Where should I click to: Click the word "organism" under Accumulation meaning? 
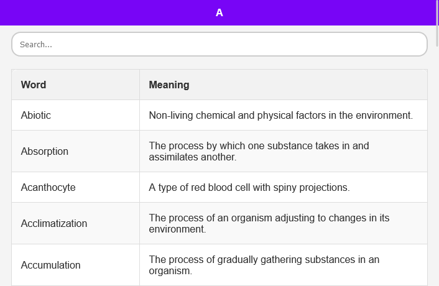coord(169,271)
